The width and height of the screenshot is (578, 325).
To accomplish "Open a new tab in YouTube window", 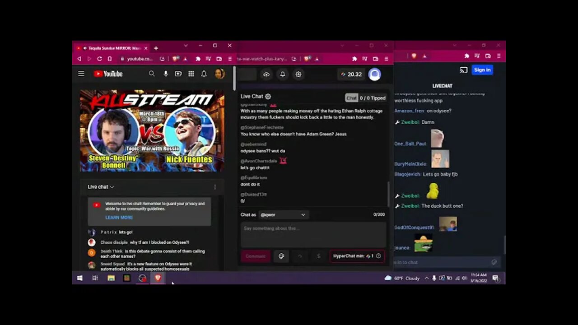I will click(156, 48).
